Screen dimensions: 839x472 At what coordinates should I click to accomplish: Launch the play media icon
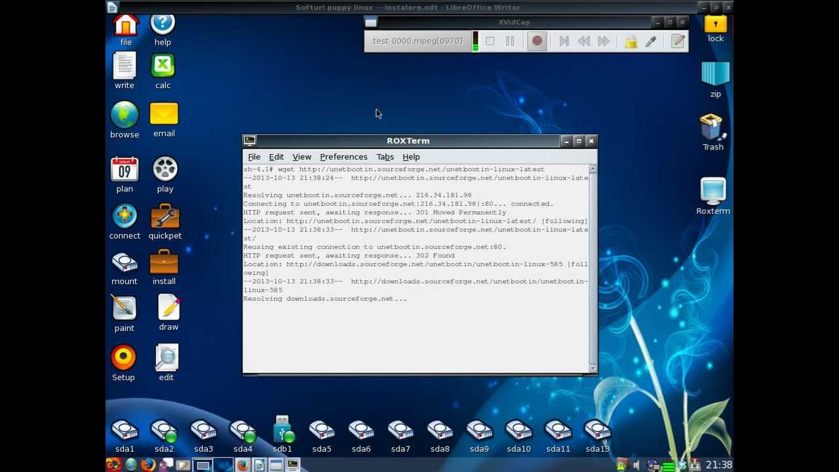pyautogui.click(x=165, y=174)
